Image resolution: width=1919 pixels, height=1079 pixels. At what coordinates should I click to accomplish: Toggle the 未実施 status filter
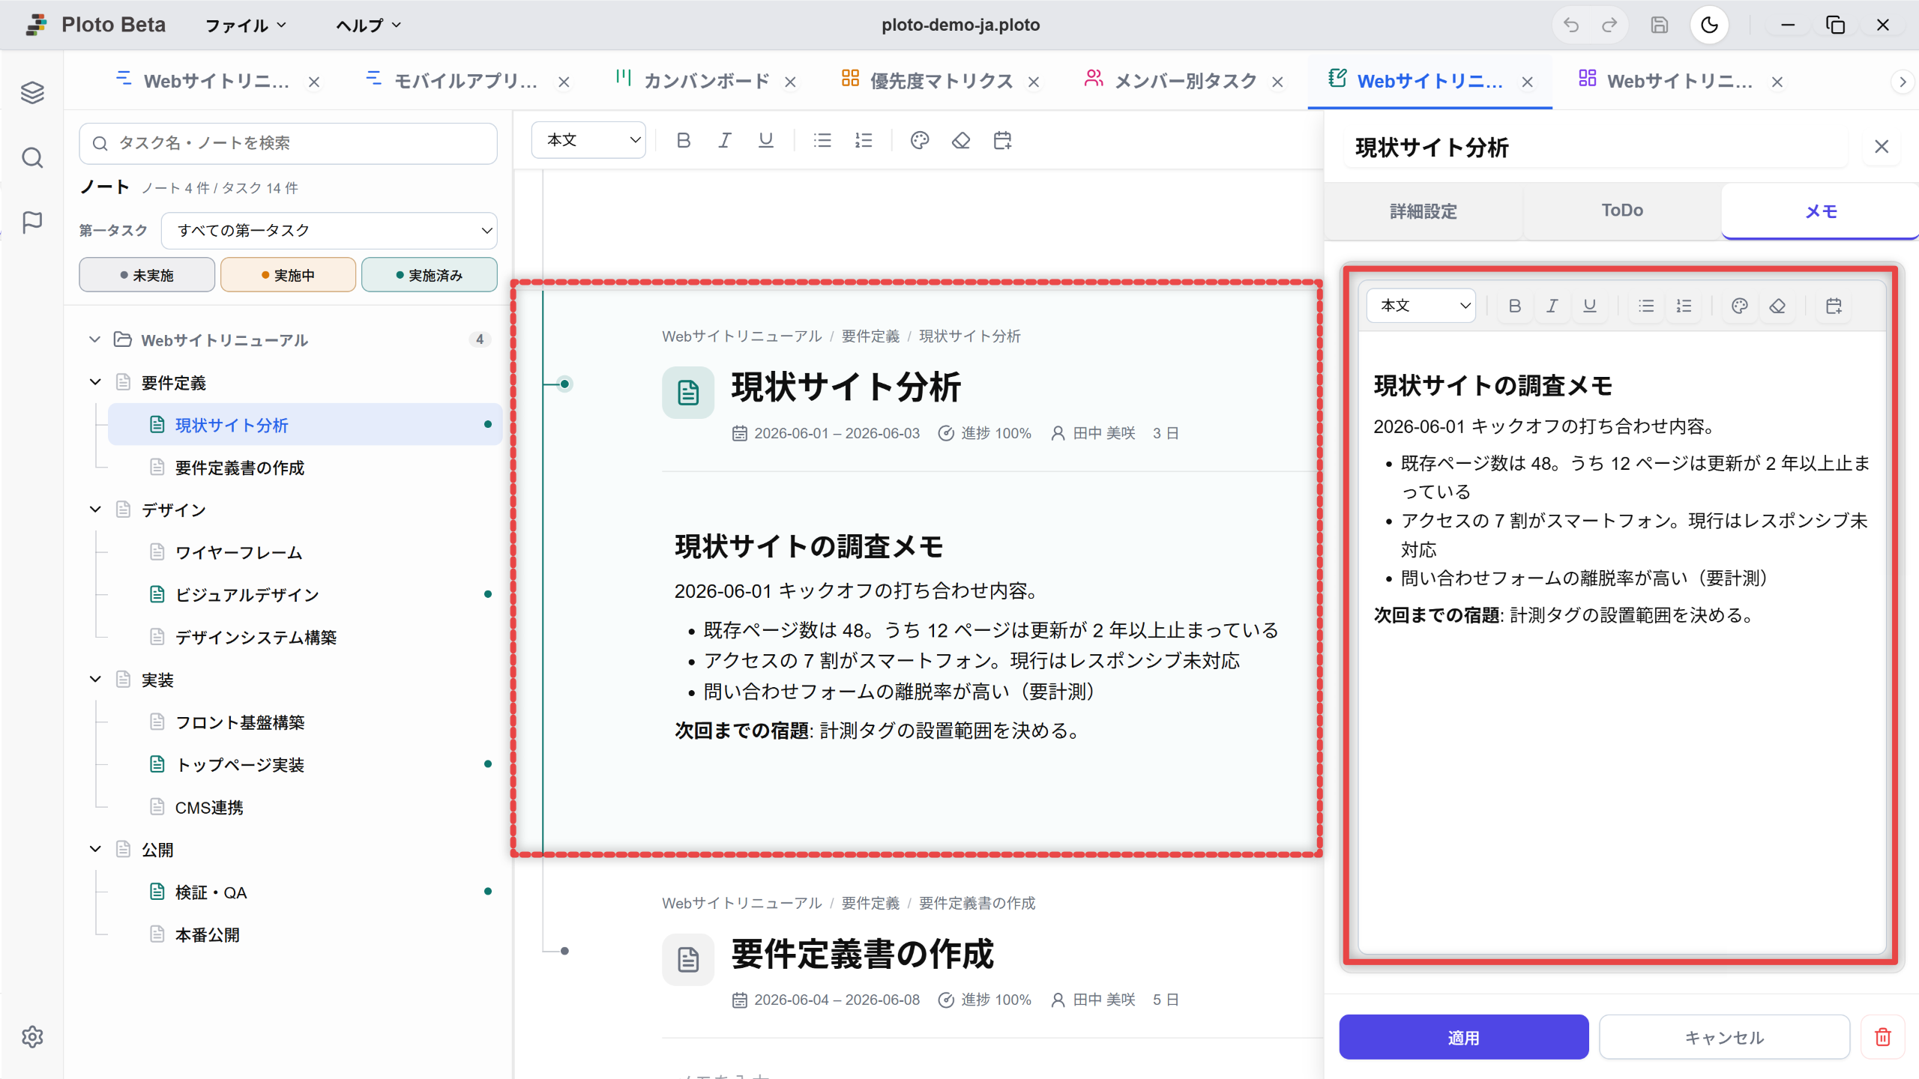point(147,275)
